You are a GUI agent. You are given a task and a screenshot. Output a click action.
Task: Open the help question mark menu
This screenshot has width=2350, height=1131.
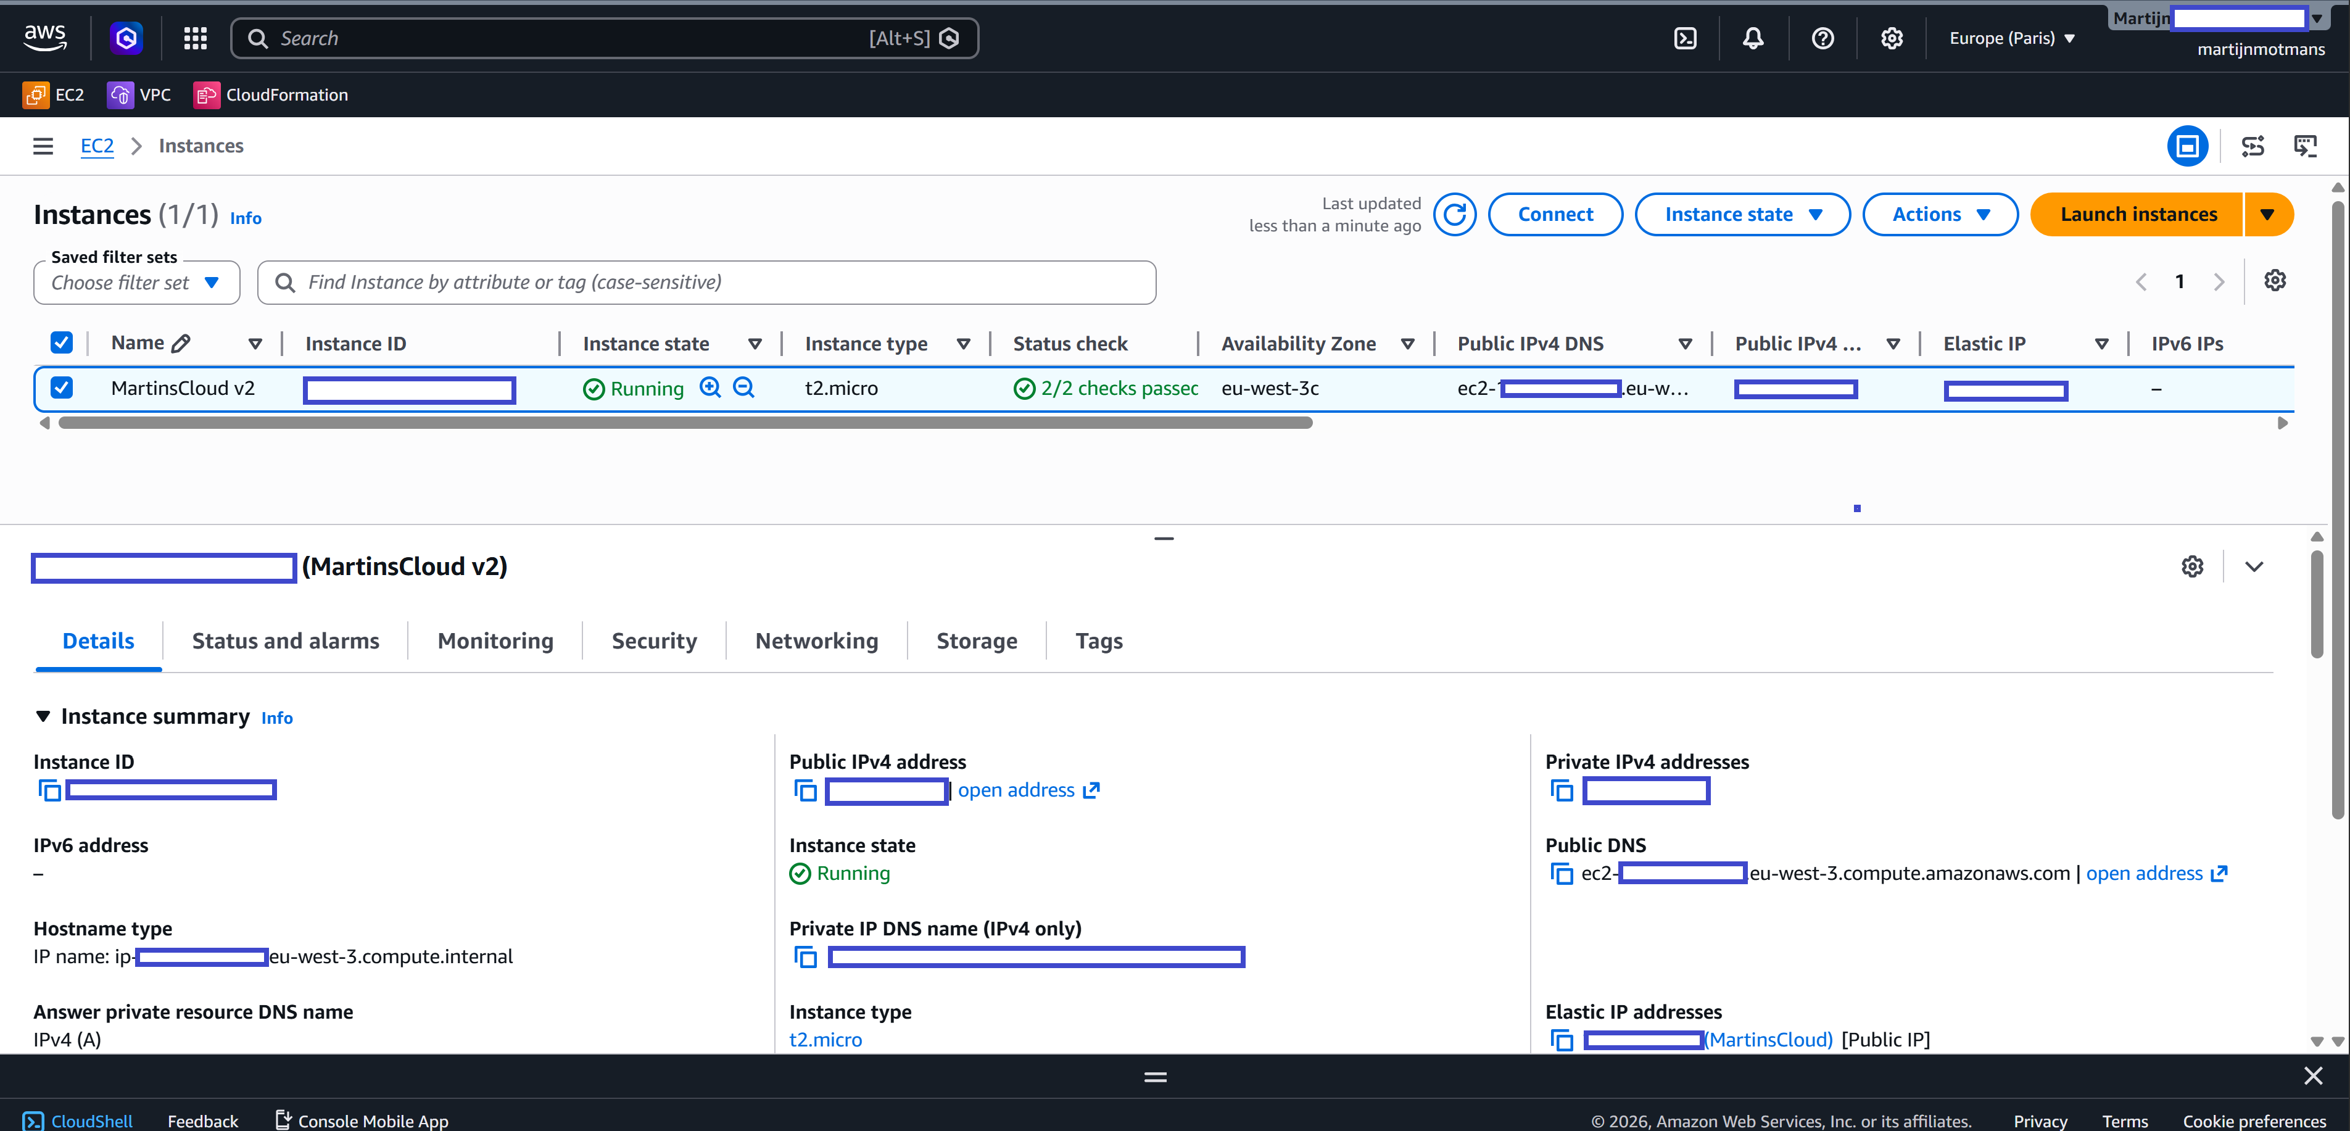(1822, 38)
